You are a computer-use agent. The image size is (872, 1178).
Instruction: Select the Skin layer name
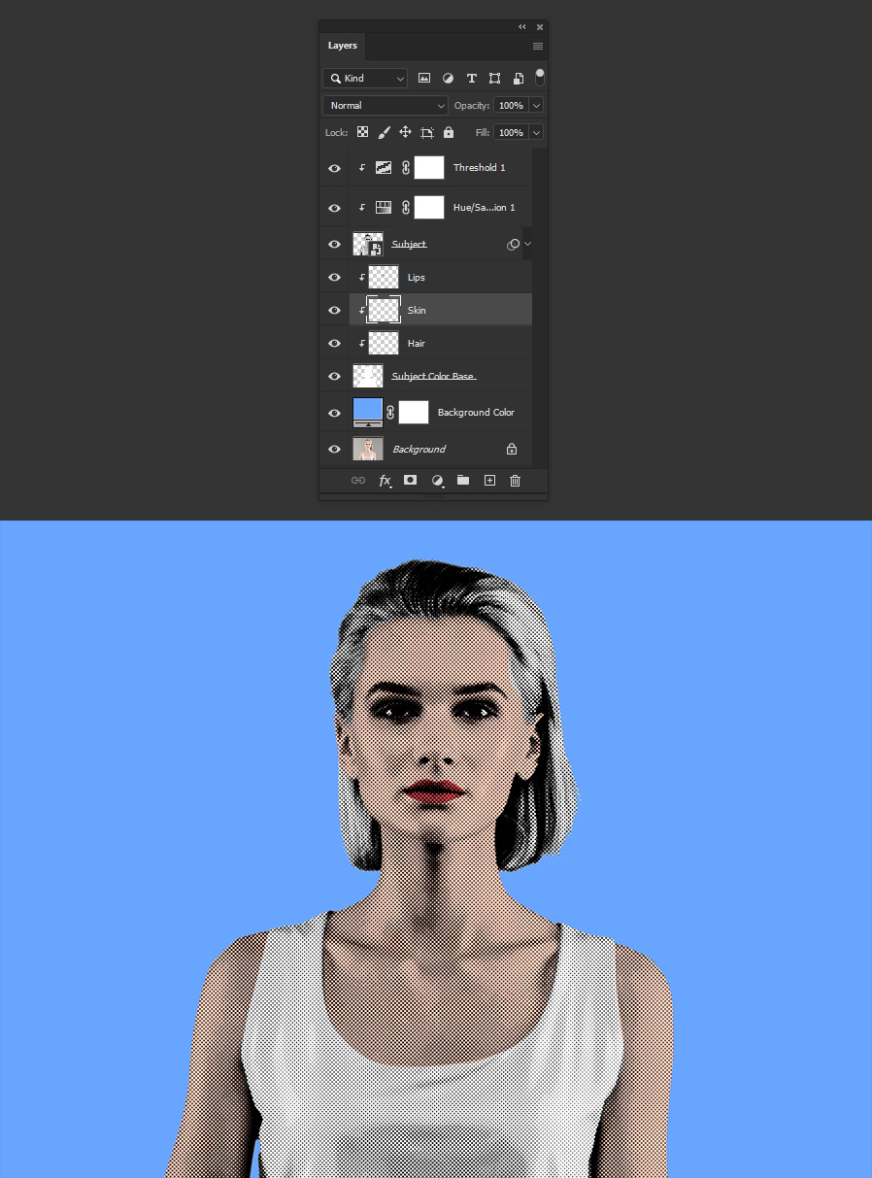(x=417, y=310)
